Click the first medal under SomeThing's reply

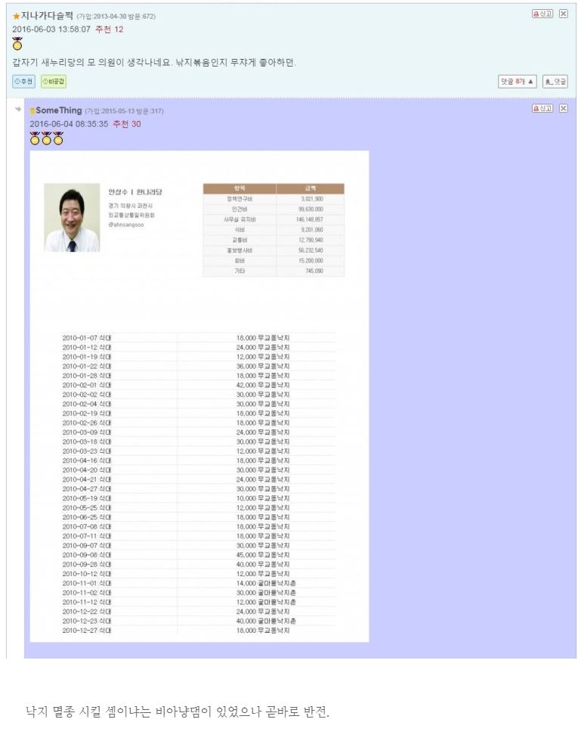(35, 138)
